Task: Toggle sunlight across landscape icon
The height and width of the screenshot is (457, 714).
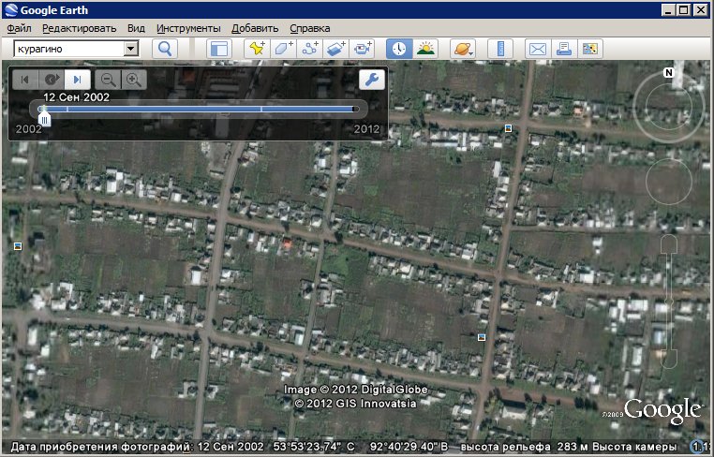Action: pyautogui.click(x=425, y=49)
